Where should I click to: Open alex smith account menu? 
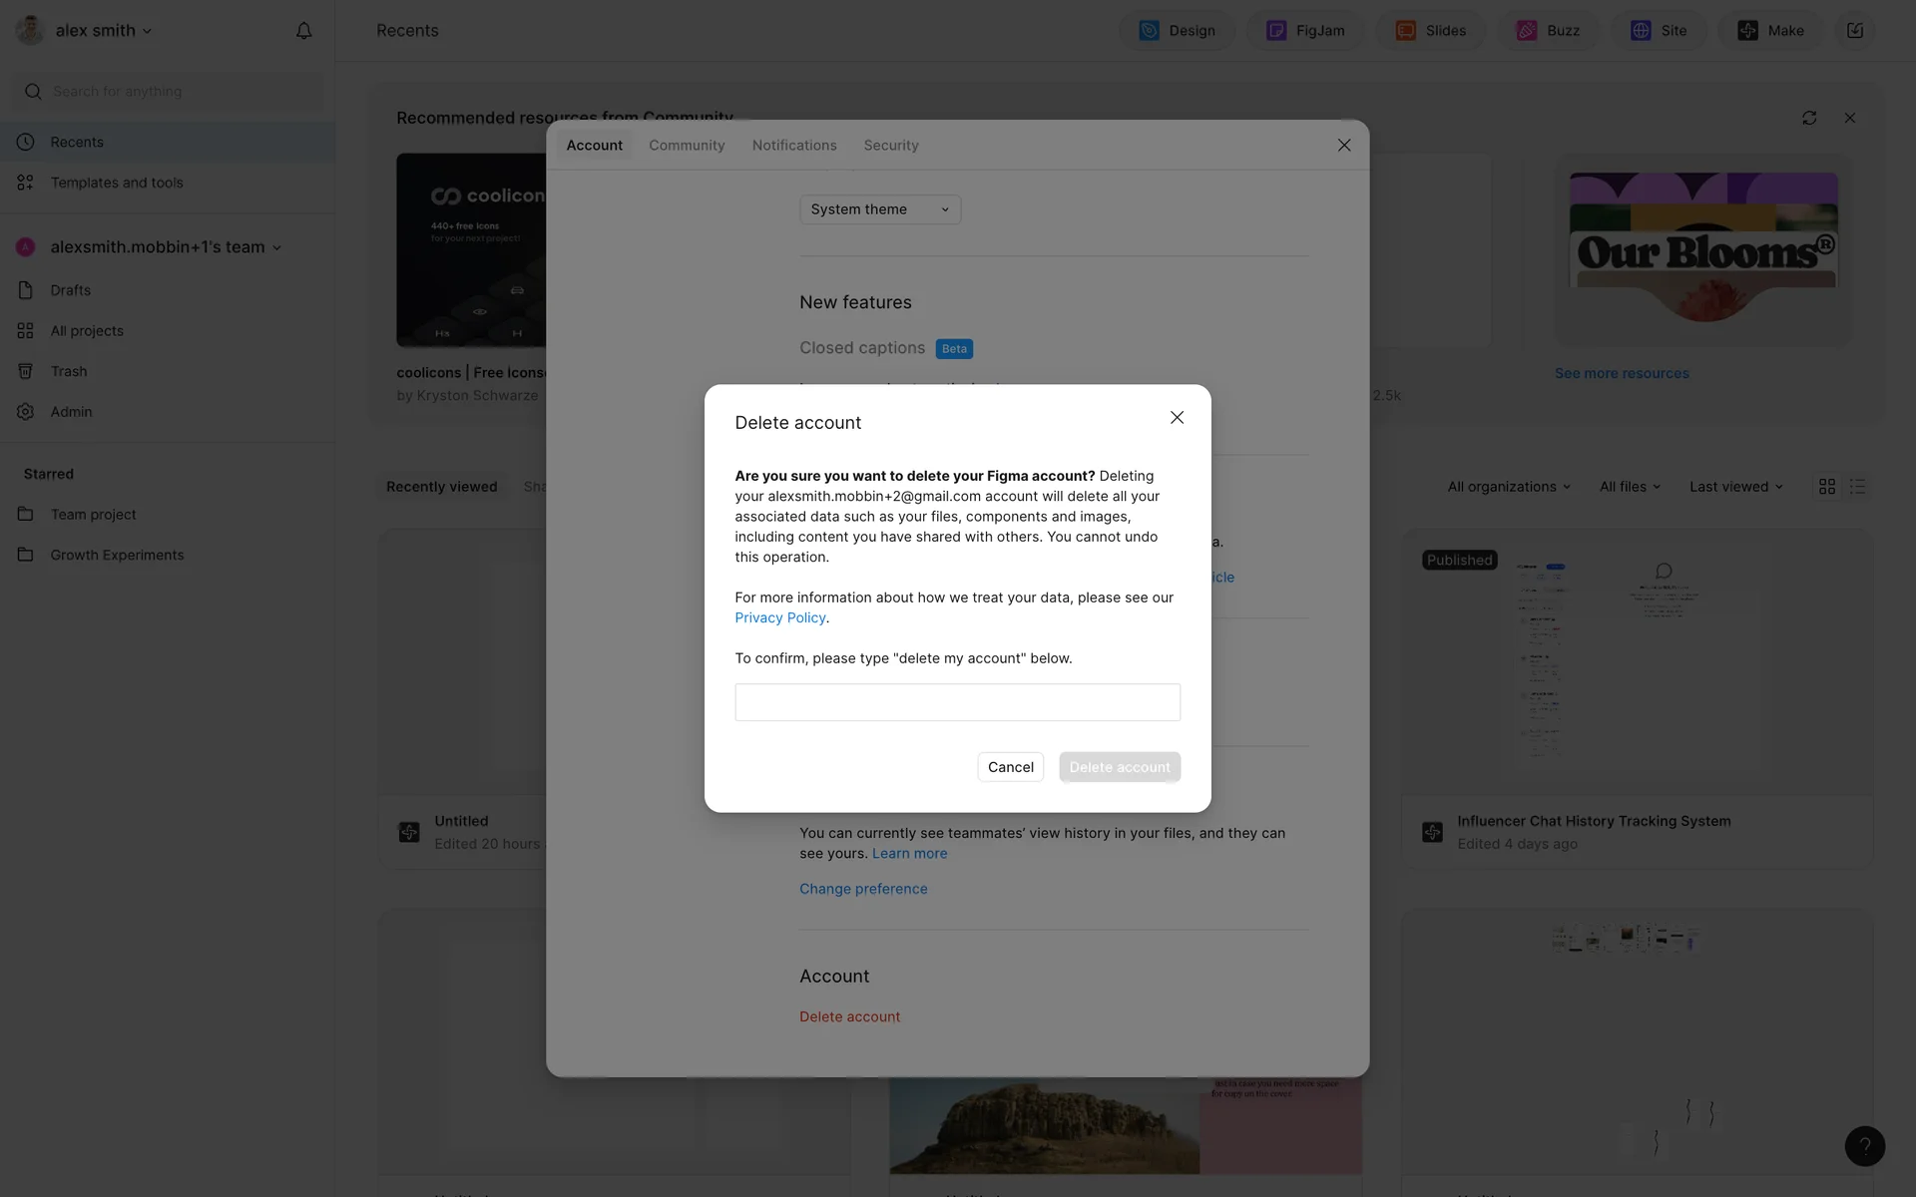95,31
